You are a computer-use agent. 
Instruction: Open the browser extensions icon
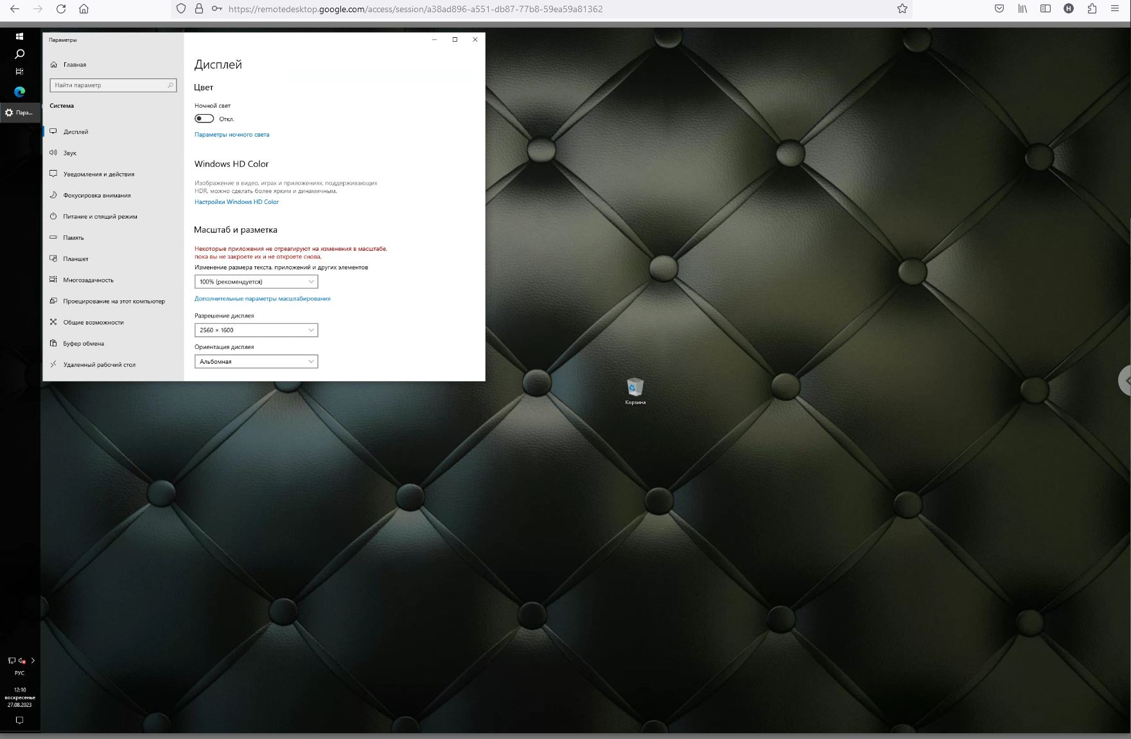[1092, 9]
